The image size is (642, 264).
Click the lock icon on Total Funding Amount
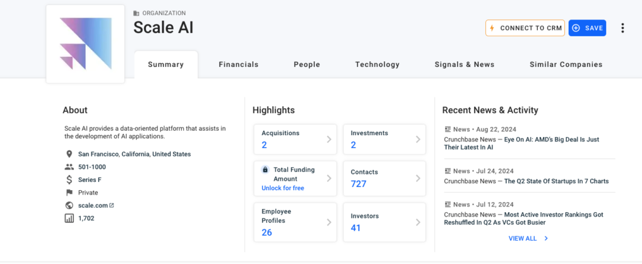[x=265, y=170]
